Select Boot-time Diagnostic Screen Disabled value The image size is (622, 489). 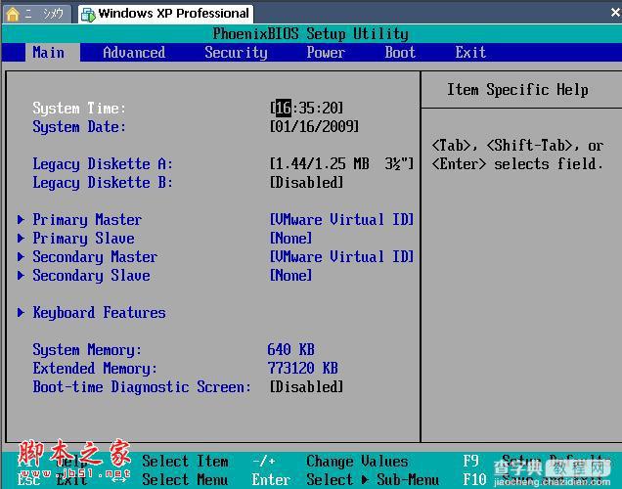306,386
